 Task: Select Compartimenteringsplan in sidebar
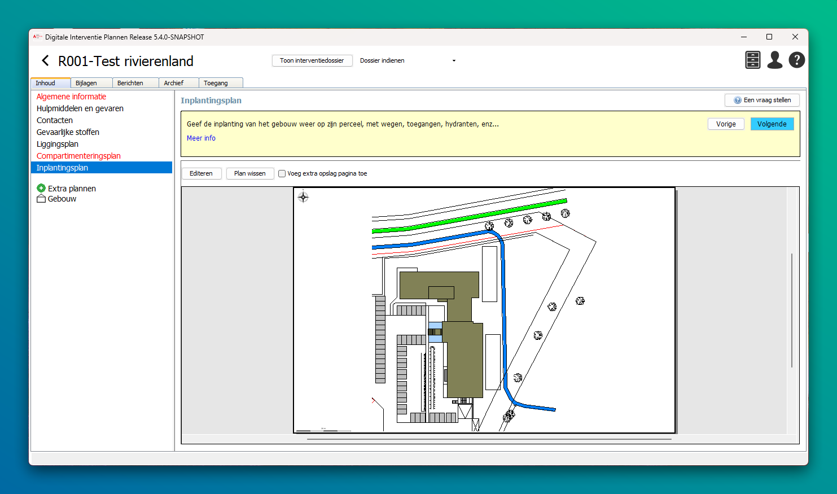[x=102, y=156]
